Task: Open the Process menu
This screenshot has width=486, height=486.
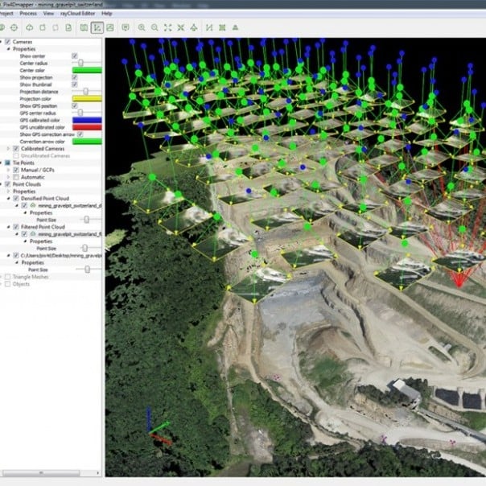Action: pyautogui.click(x=28, y=14)
